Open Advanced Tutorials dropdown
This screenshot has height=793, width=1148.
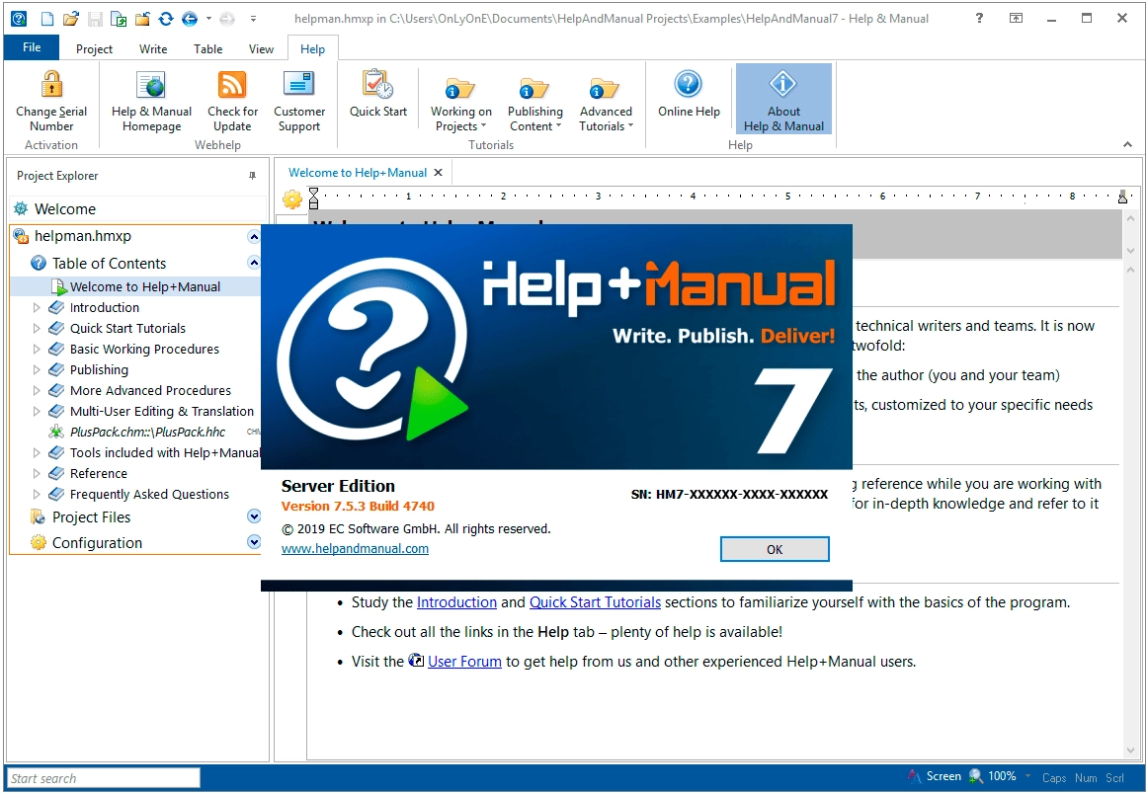[x=606, y=103]
